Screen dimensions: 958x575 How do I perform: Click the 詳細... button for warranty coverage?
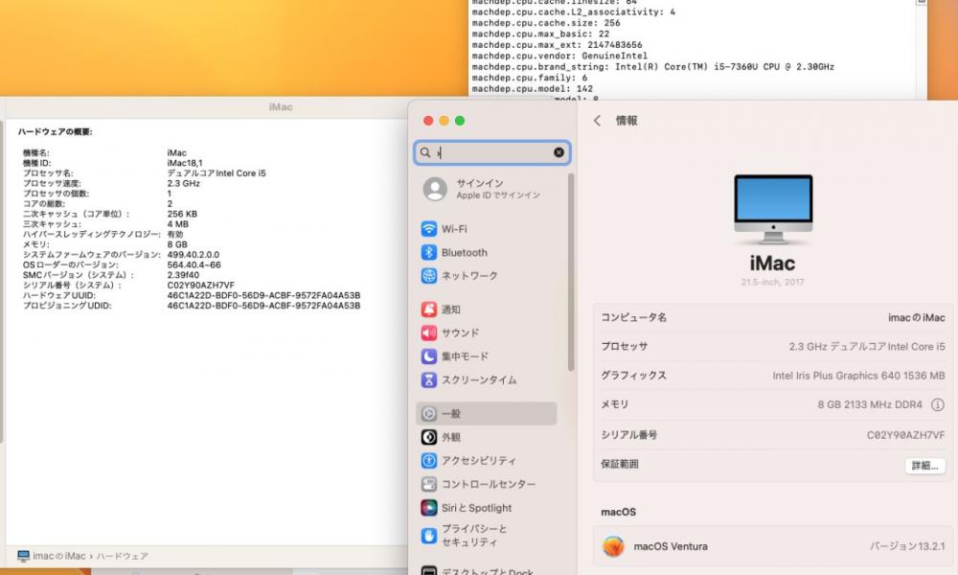click(924, 466)
